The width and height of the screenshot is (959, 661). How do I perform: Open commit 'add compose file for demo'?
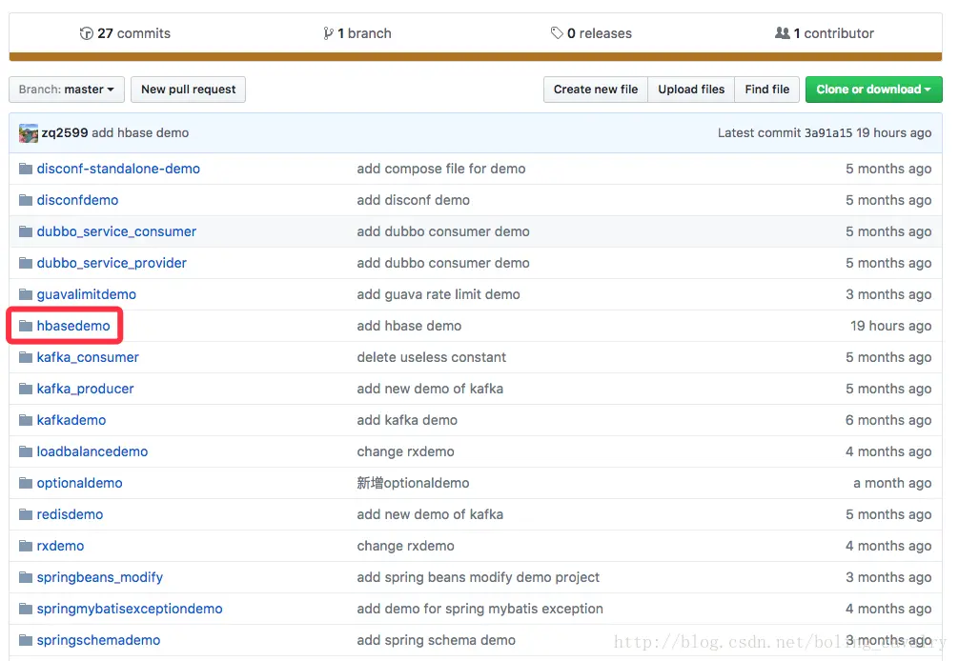pyautogui.click(x=441, y=169)
